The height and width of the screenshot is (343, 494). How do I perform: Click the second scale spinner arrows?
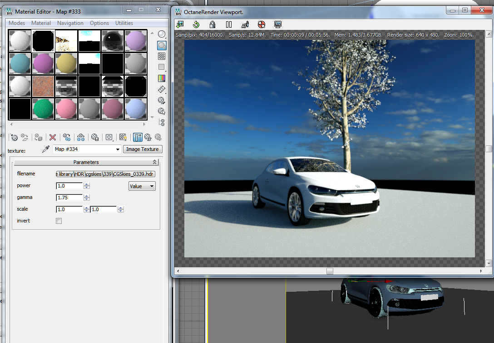click(x=121, y=209)
